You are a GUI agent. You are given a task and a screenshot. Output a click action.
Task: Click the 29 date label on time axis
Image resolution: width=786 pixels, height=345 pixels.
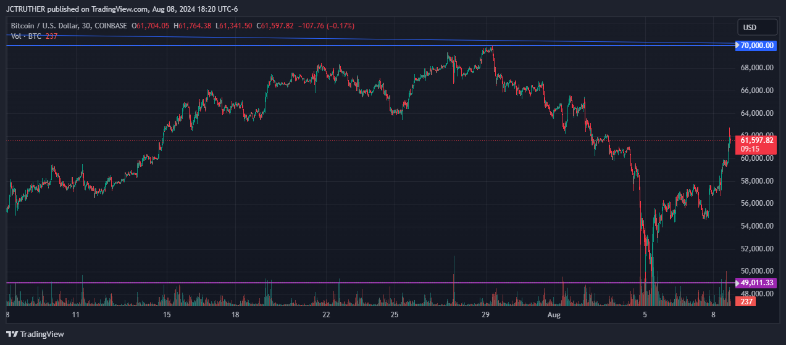[x=485, y=314]
